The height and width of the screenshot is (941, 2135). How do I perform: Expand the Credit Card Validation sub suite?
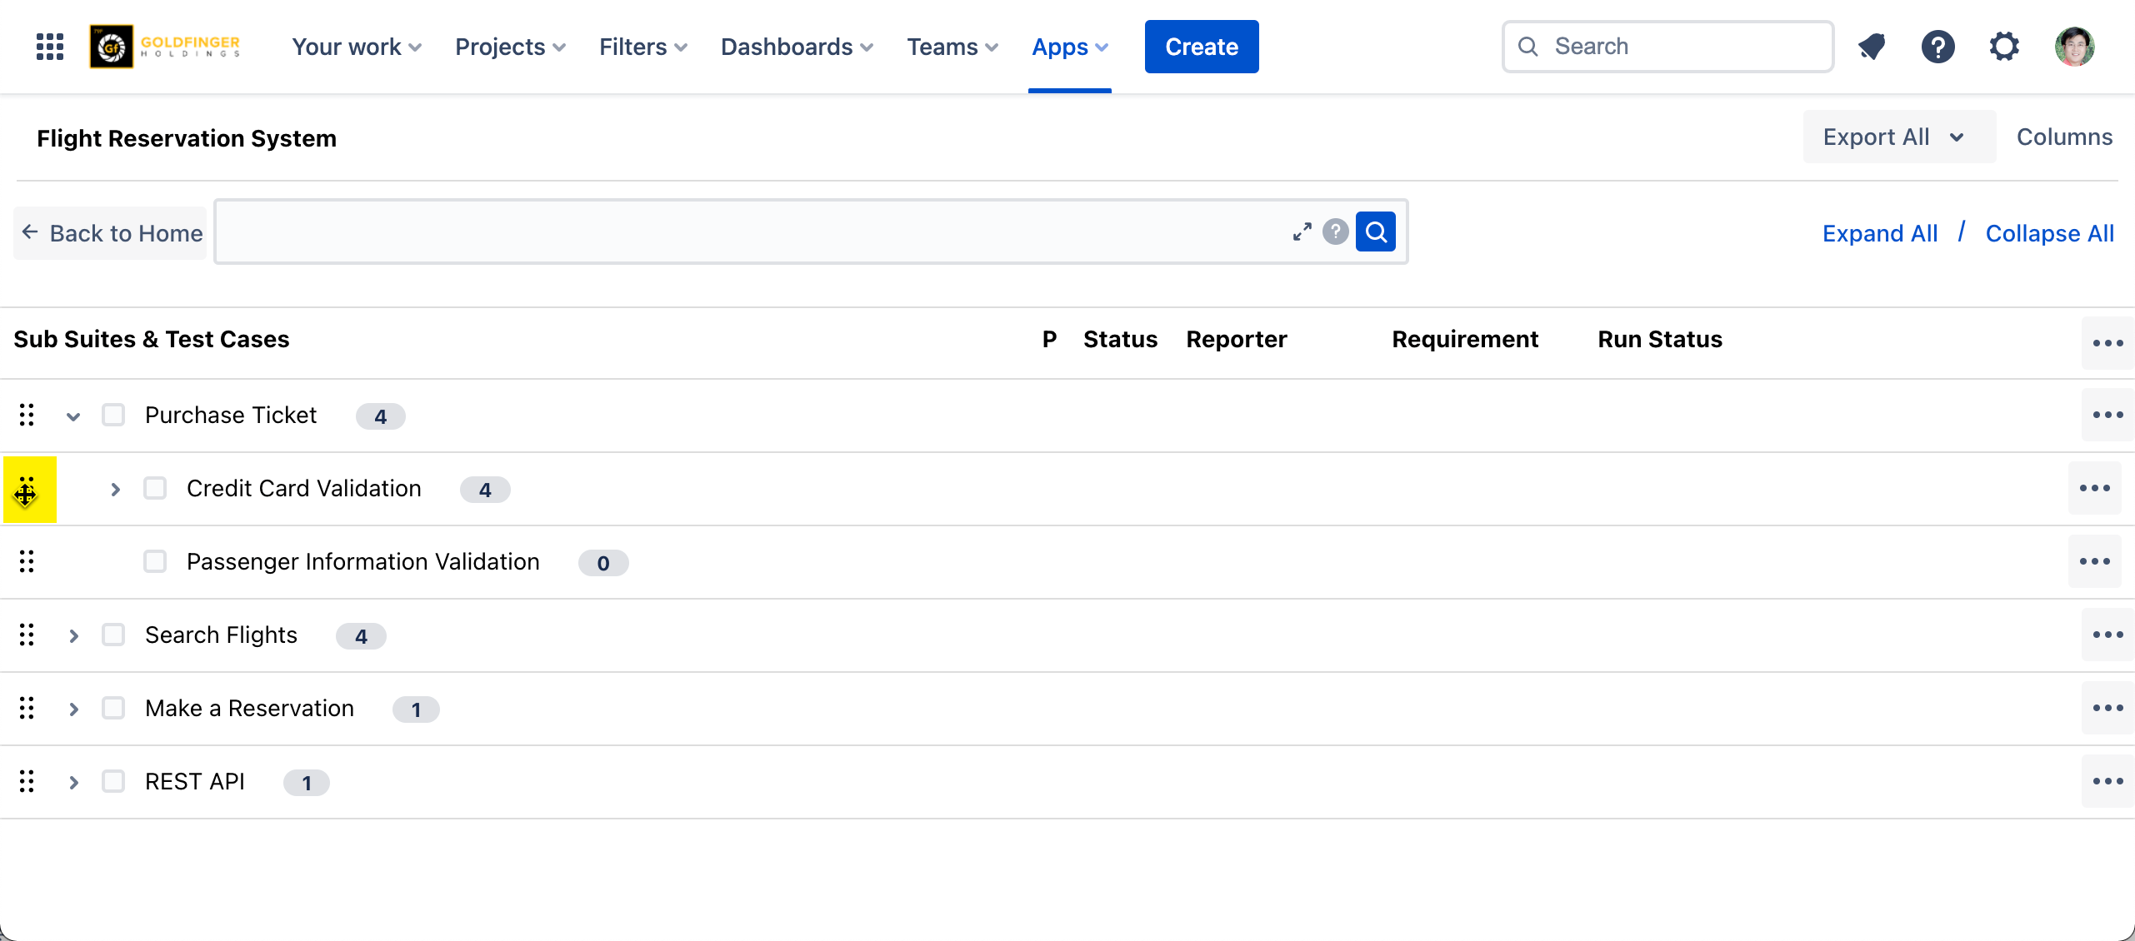click(x=115, y=490)
